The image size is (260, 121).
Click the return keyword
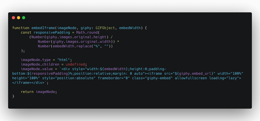[27, 92]
